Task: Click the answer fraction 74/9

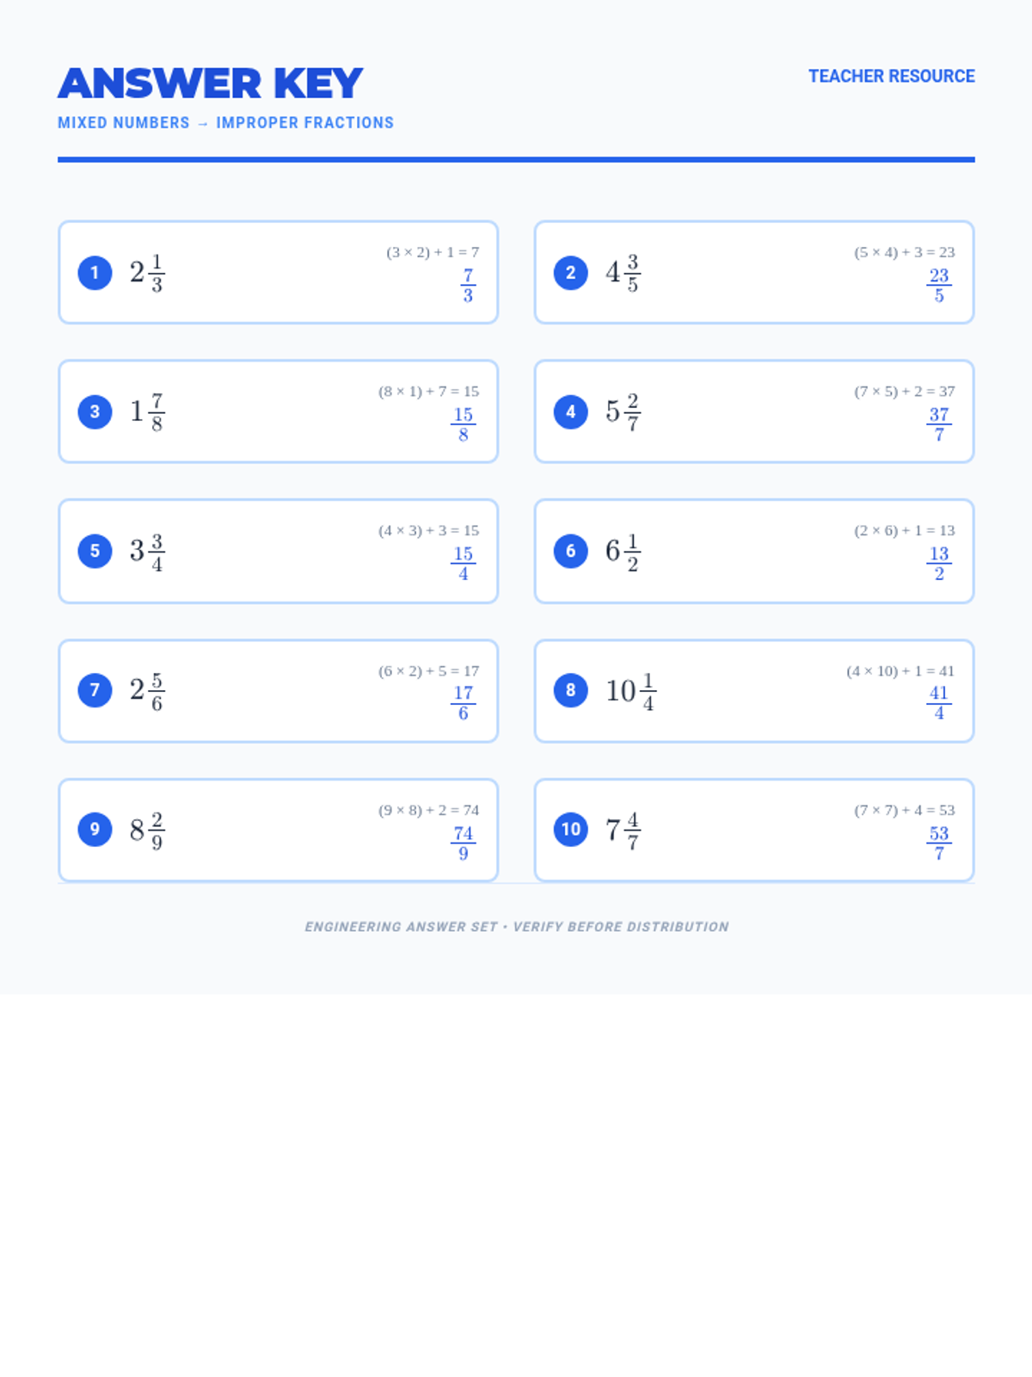Action: (x=464, y=843)
